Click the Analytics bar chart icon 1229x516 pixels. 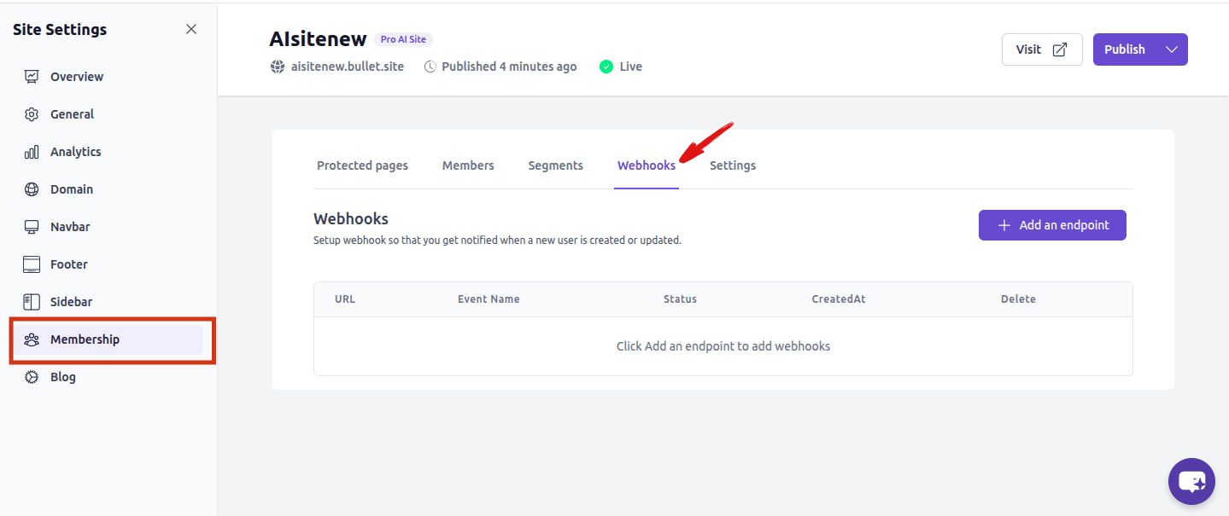pyautogui.click(x=32, y=152)
